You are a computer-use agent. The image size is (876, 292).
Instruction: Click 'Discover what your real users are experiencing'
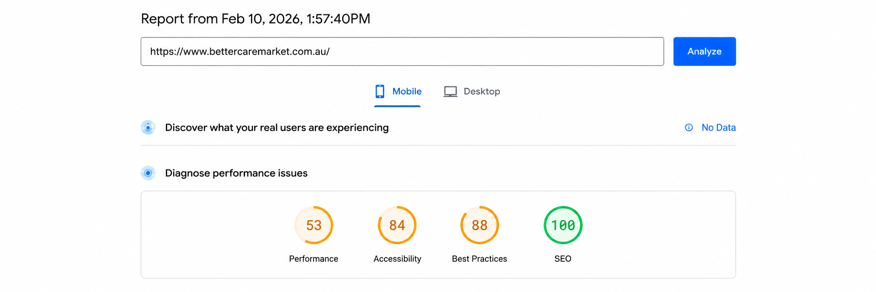point(277,128)
